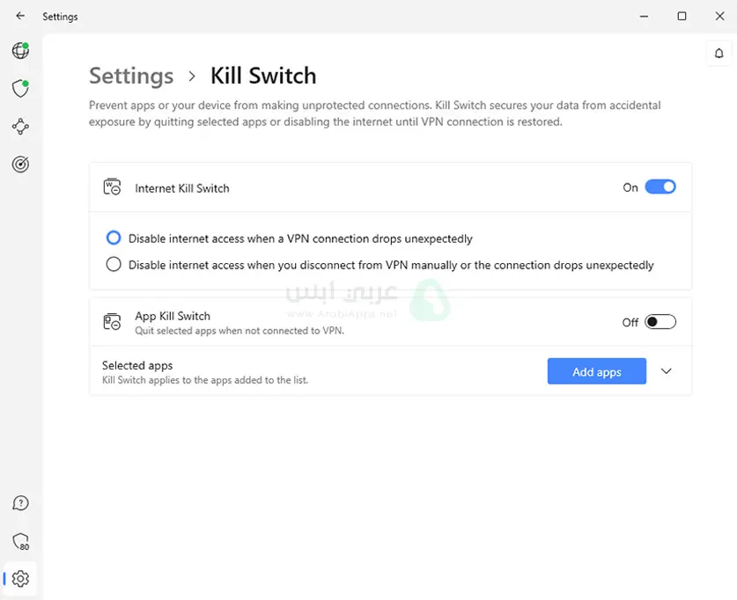Click the Settings gear sidebar icon
Image resolution: width=737 pixels, height=600 pixels.
tap(20, 579)
